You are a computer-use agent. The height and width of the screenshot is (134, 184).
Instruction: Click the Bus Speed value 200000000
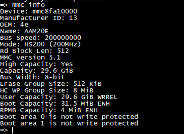(63, 38)
